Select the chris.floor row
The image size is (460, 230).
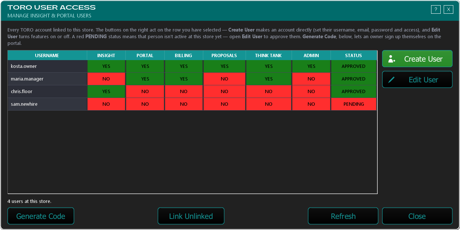click(x=192, y=92)
